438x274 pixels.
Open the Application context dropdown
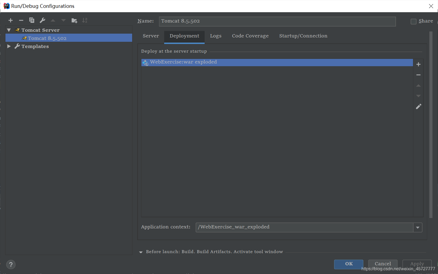tap(417, 227)
